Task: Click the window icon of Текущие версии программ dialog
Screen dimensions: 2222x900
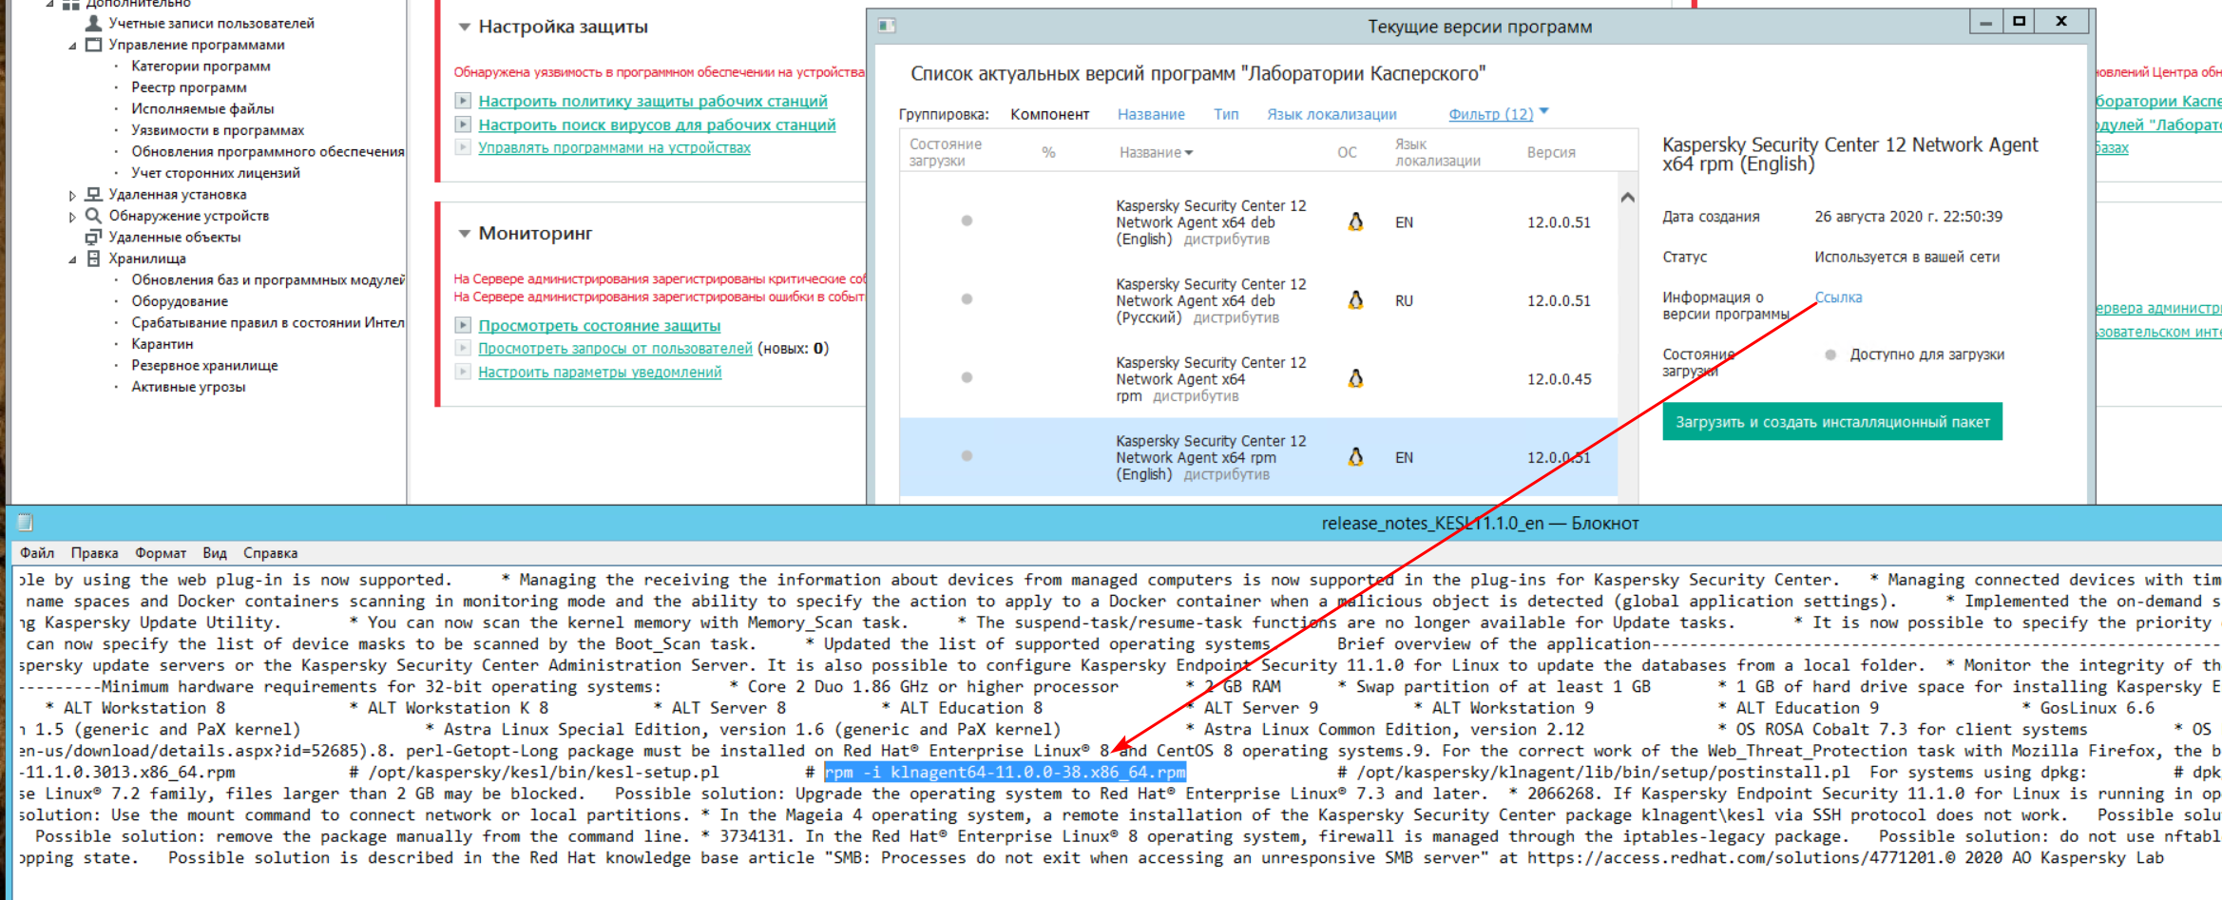Action: 887,26
